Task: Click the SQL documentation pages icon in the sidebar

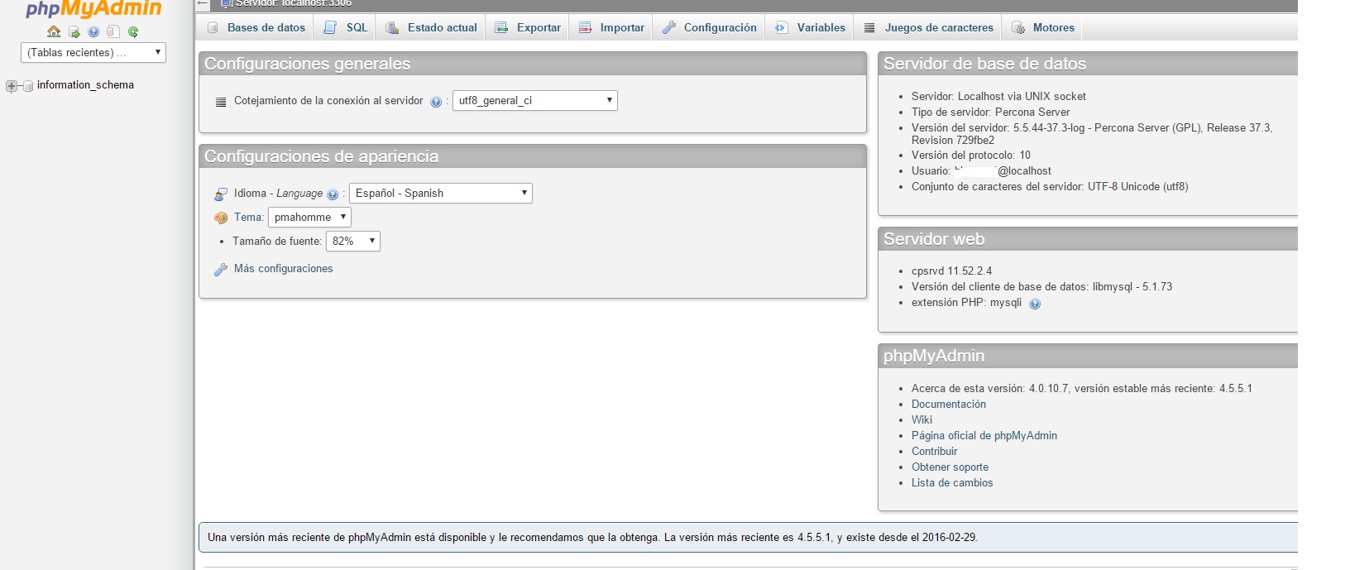Action: [113, 31]
